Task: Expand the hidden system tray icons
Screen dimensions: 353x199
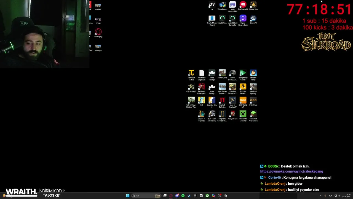Action: click(x=321, y=196)
